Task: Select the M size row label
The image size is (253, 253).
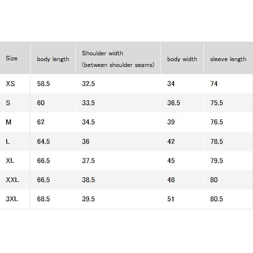Action: 9,122
